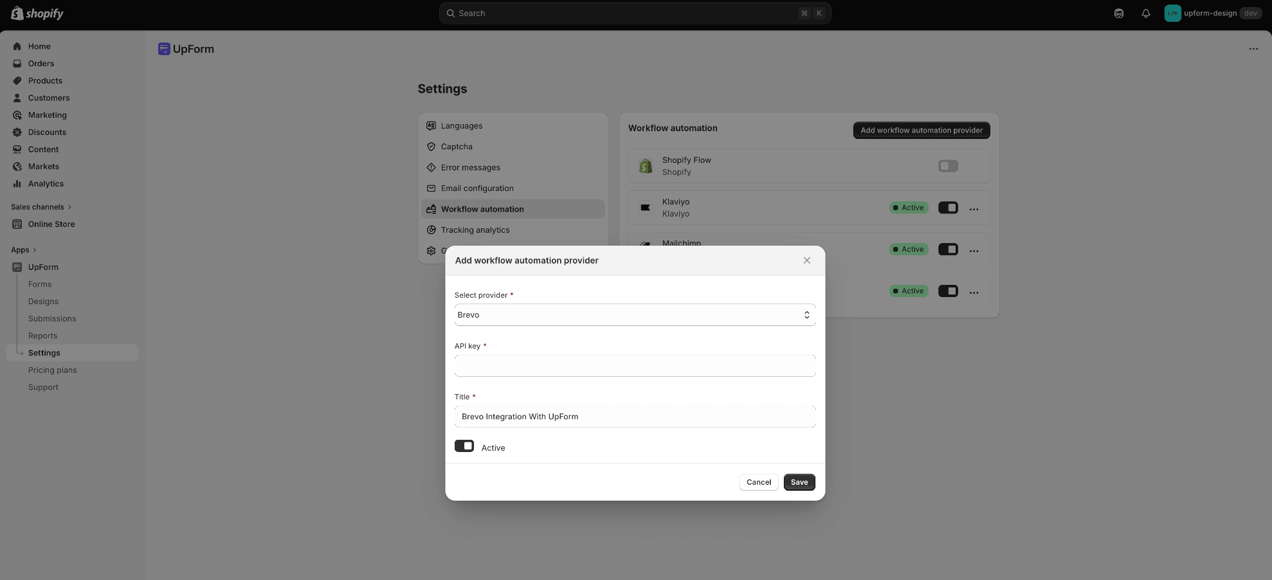
Task: Click the Online Store icon
Action: tap(17, 224)
